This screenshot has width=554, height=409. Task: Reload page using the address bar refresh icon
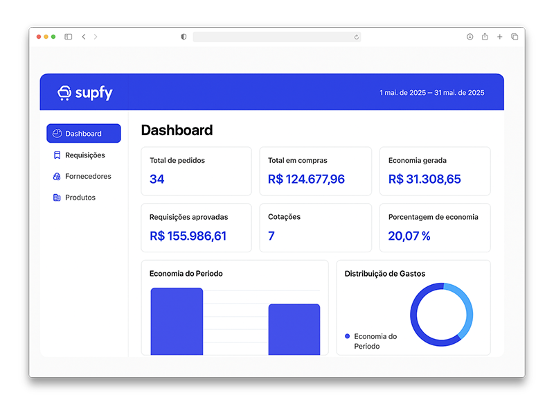point(357,37)
